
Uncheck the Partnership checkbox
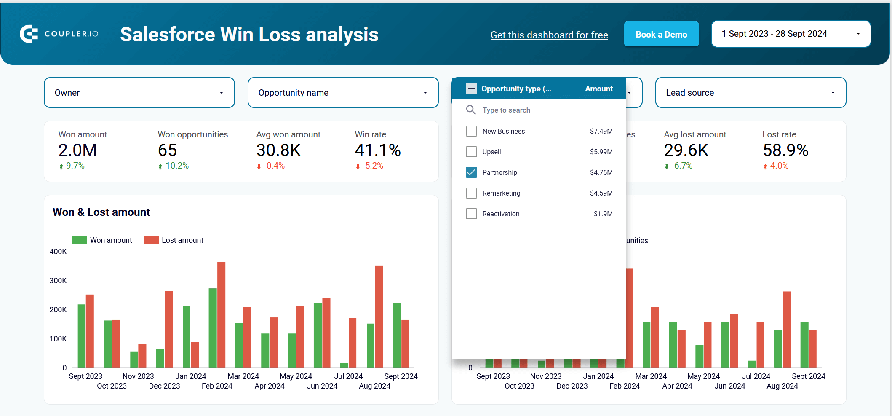(471, 172)
